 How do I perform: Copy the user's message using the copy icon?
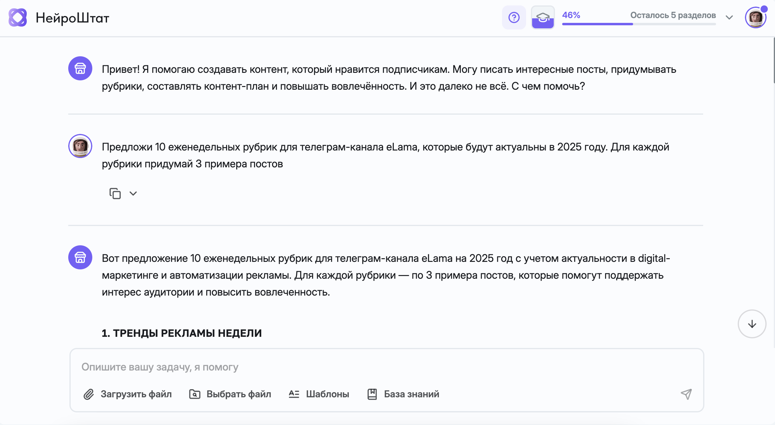point(115,193)
